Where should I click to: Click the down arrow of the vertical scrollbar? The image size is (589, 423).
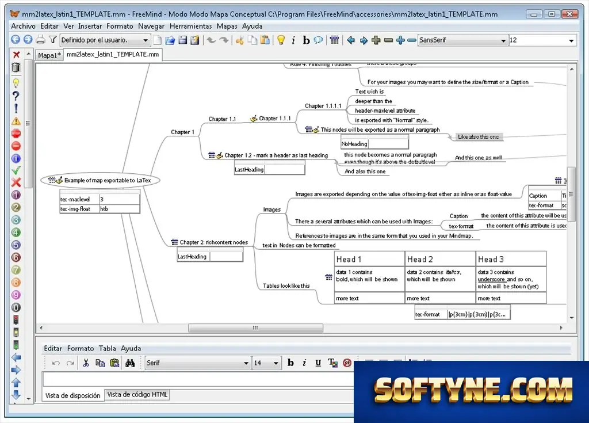click(x=571, y=318)
